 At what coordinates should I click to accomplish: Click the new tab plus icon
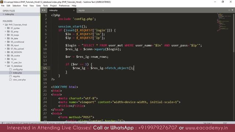229,10
